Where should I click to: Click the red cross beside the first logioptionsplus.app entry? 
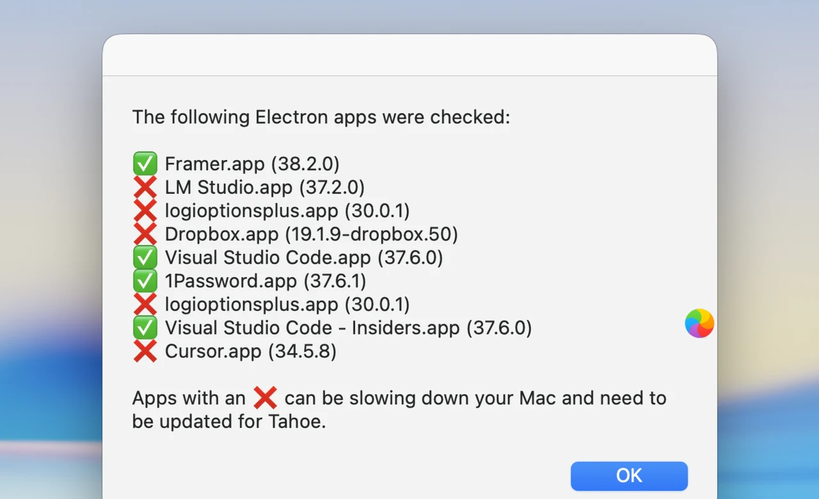pos(145,210)
